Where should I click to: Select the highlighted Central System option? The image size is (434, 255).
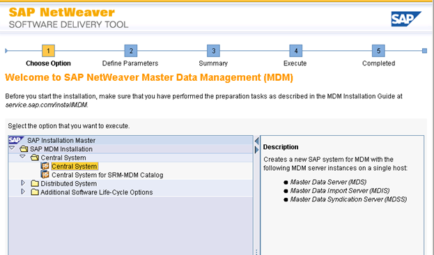pos(75,166)
